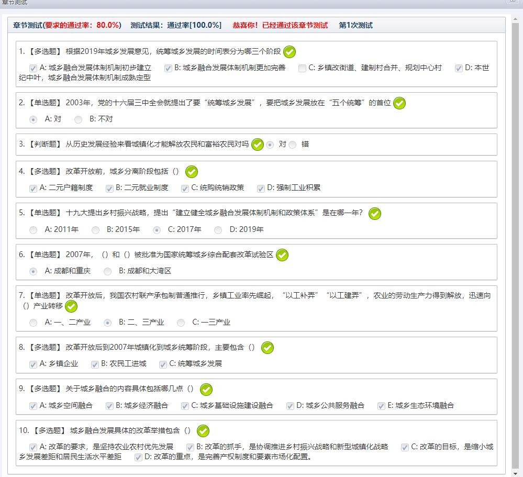The width and height of the screenshot is (523, 477).
Task: Select radio option B 不对 in question 2
Action: [79, 119]
